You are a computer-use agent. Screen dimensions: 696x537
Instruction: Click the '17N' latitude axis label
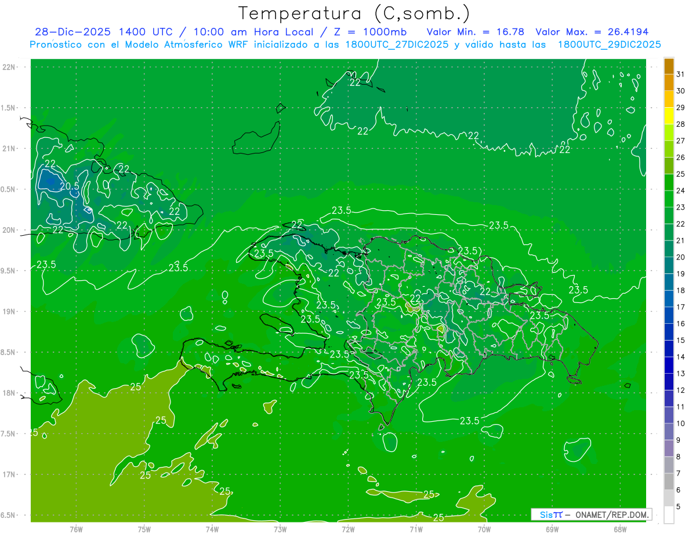(9, 474)
